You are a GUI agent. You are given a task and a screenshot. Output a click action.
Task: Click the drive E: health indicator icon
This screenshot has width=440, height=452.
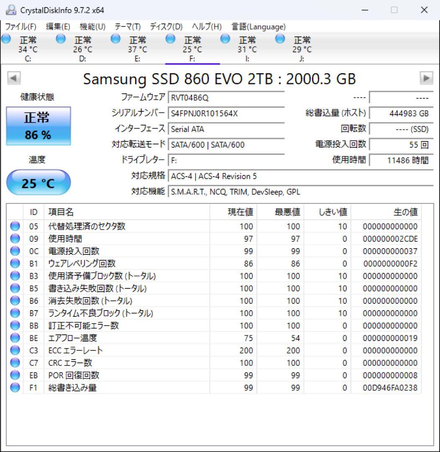115,39
